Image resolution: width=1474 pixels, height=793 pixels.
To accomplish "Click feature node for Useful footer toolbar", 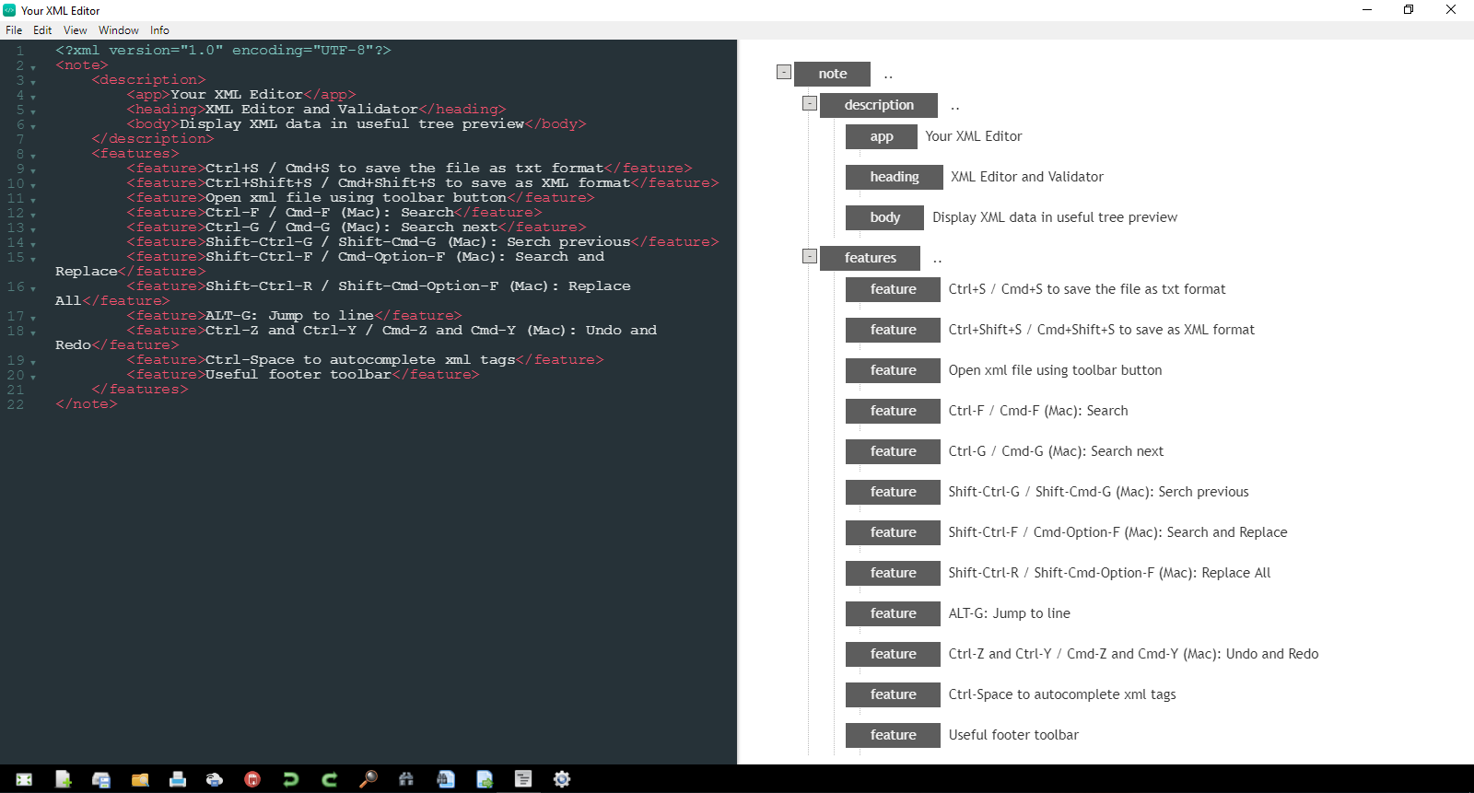I will 893,735.
